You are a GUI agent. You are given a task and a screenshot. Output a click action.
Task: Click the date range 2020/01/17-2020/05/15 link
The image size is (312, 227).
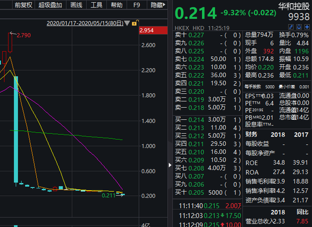(85, 23)
